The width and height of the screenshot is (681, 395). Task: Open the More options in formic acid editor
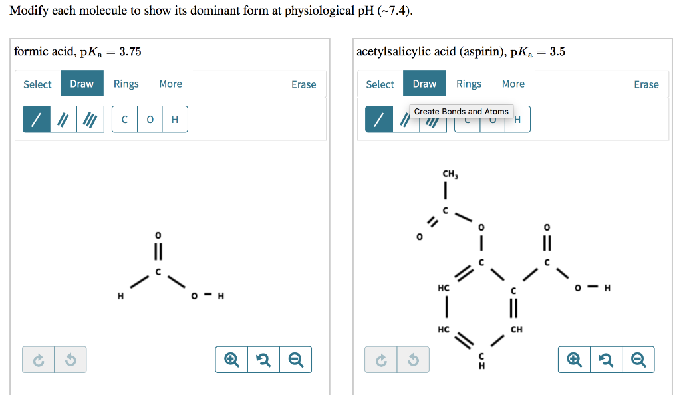click(x=170, y=84)
